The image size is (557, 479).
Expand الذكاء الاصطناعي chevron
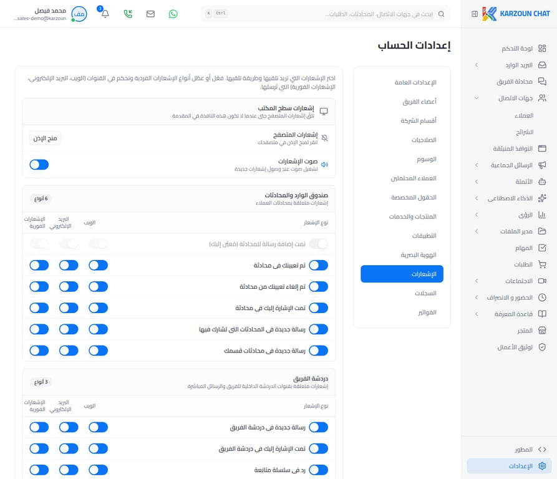click(477, 198)
